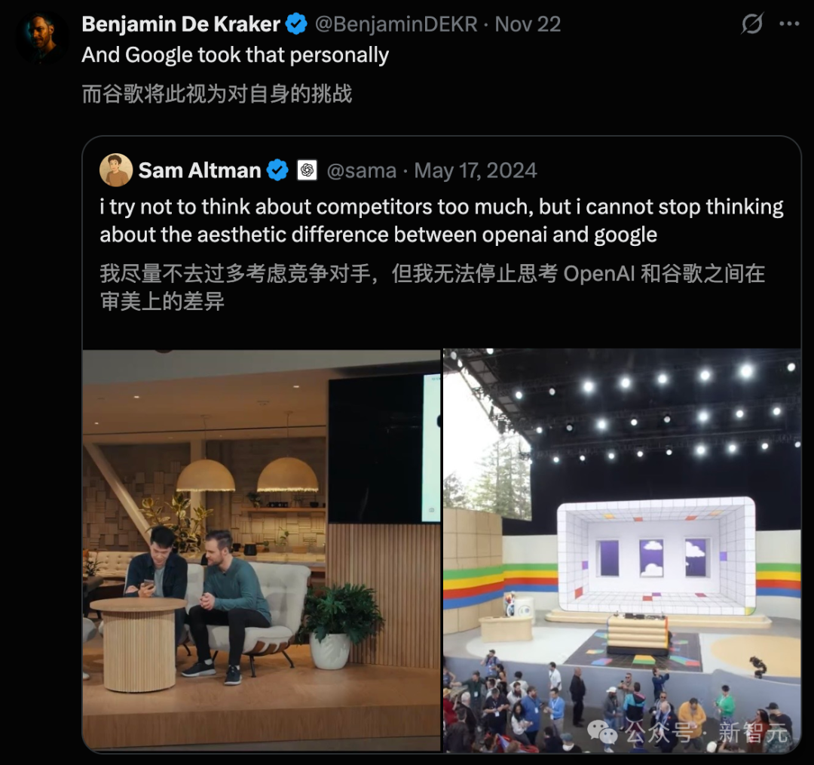Click the Nov 22 post timestamp

pyautogui.click(x=528, y=24)
